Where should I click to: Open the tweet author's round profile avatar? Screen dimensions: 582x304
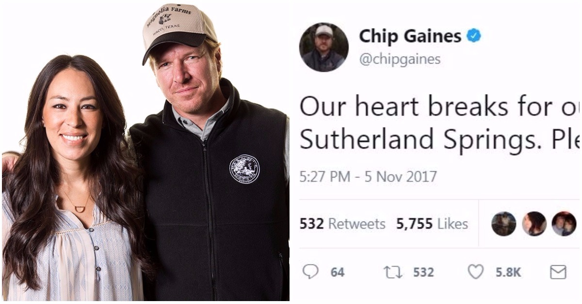324,47
